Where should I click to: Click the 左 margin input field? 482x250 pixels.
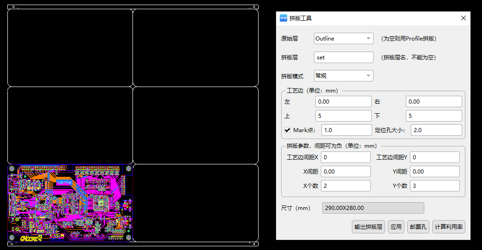point(343,101)
